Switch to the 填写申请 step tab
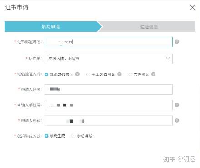This screenshot has height=168, width=200. 53,27
